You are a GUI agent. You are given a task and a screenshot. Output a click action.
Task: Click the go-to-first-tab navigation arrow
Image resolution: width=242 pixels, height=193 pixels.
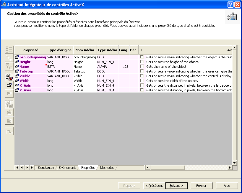tap(17, 168)
